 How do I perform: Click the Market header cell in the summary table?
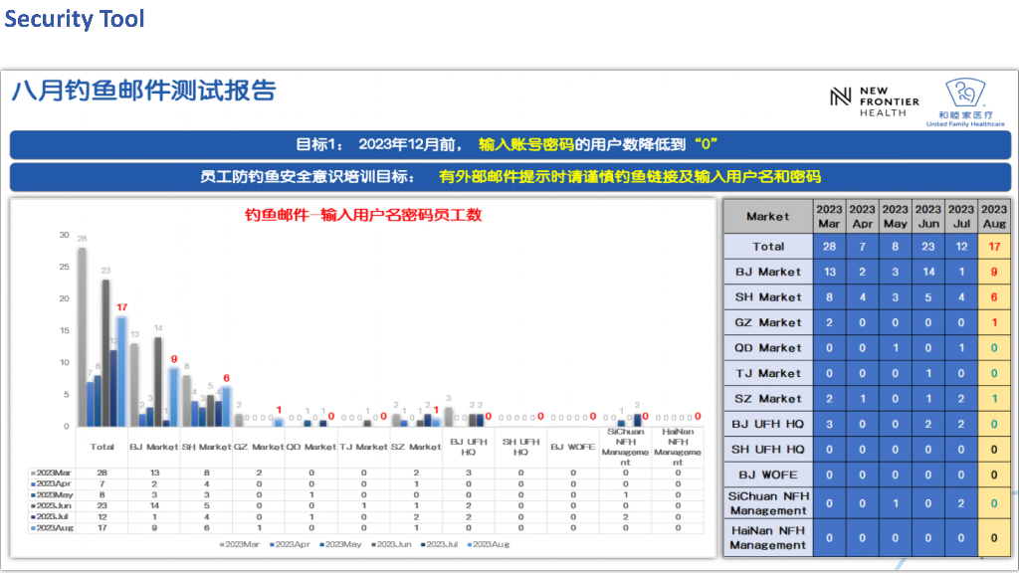(x=768, y=216)
